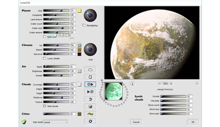Tick the Real Luna checkbox
This screenshot has width=220, height=127.
pos(45,37)
